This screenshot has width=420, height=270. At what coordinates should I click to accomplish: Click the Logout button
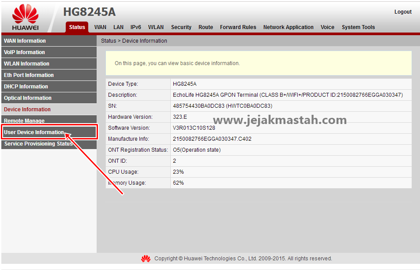pyautogui.click(x=402, y=12)
